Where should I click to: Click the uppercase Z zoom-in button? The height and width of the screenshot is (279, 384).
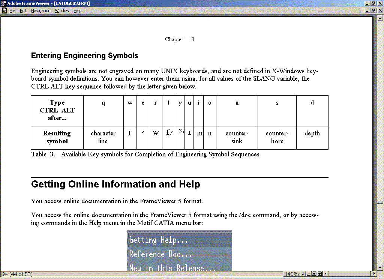[x=308, y=274]
